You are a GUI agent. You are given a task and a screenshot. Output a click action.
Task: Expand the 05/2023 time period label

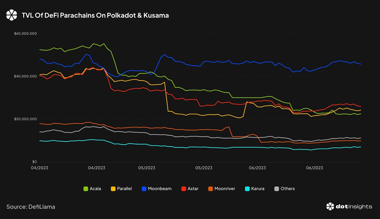pos(147,168)
